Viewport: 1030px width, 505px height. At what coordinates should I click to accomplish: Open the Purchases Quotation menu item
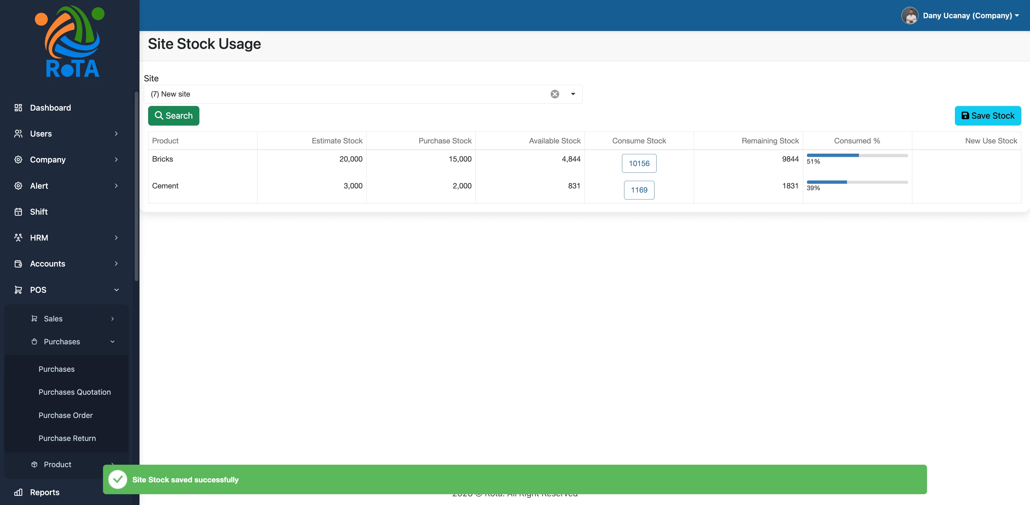tap(75, 392)
